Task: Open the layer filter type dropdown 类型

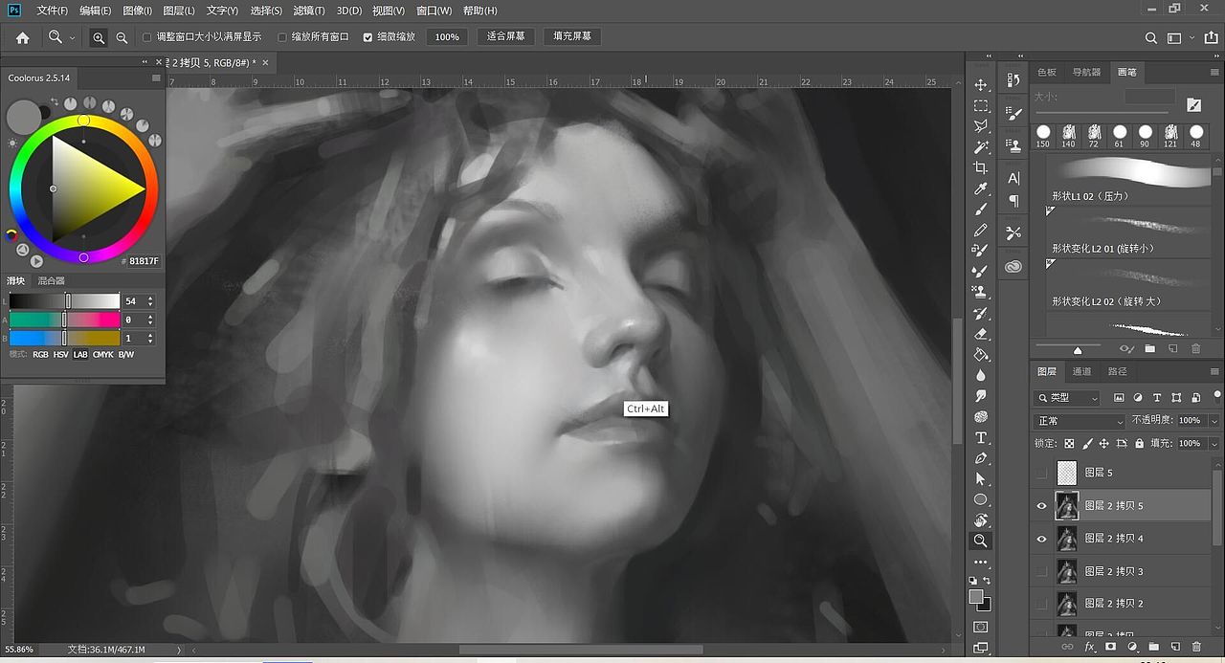Action: tap(1068, 397)
